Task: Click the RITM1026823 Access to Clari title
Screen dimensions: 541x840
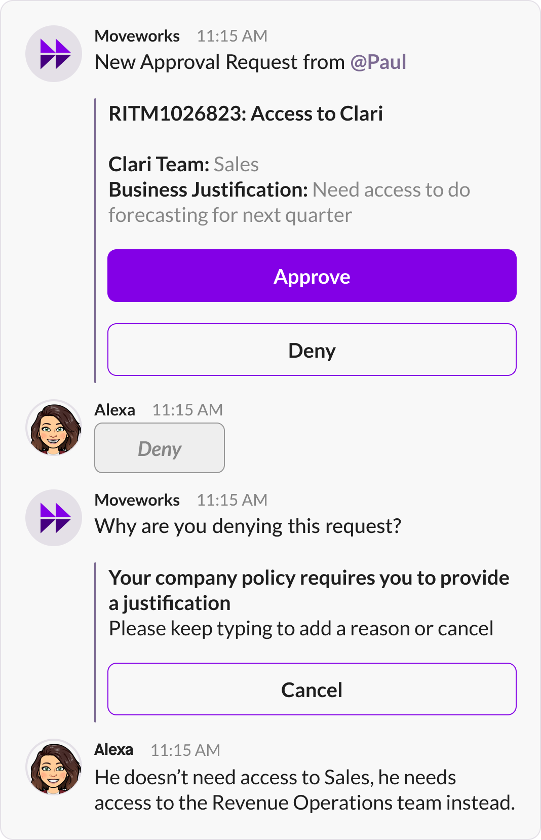Action: [x=246, y=113]
